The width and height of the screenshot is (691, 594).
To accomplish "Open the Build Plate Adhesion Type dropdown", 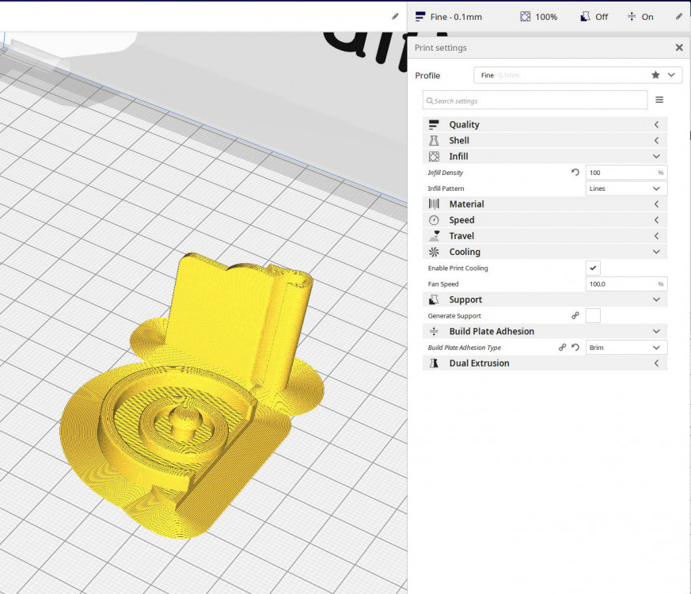I will (x=625, y=347).
